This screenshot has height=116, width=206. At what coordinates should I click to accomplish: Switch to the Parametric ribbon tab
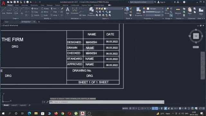click(34, 5)
